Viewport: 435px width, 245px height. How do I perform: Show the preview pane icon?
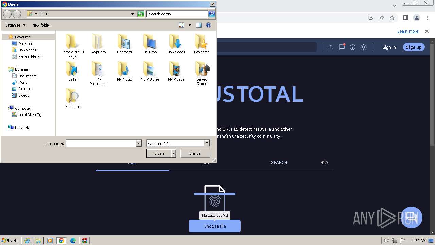199,25
